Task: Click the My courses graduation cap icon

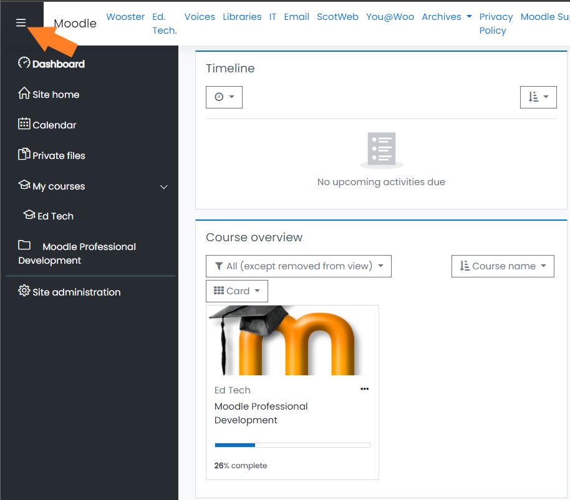Action: [24, 185]
